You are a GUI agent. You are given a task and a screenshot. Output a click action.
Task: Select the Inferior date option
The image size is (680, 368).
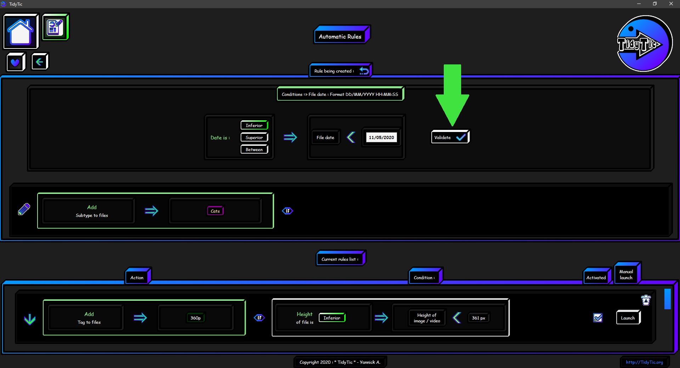[x=254, y=125]
